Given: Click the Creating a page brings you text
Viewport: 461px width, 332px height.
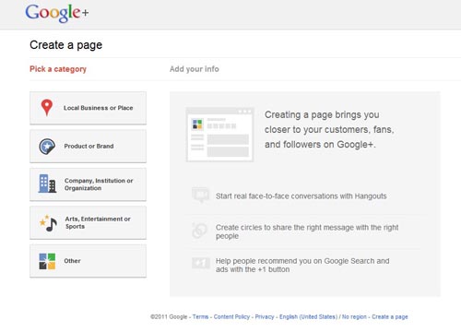Looking at the screenshot, I should click(x=329, y=129).
